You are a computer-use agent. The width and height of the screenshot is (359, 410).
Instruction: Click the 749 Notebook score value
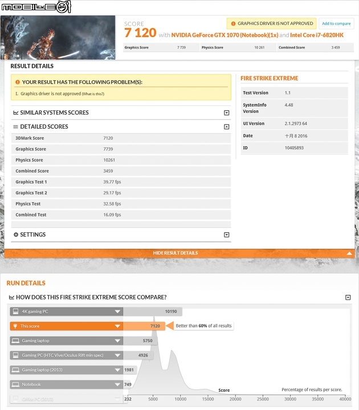(x=128, y=384)
